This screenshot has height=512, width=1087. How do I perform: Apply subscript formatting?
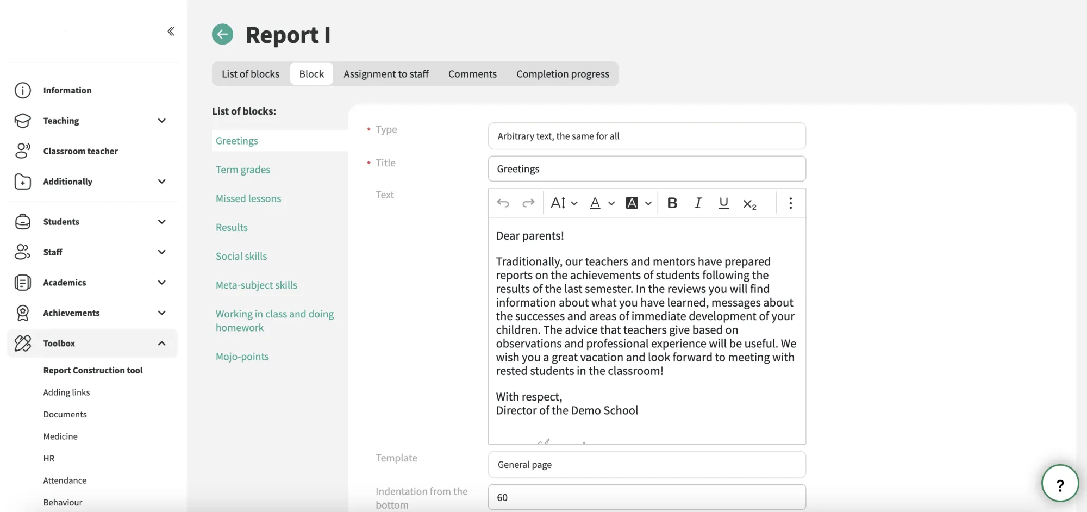pyautogui.click(x=749, y=204)
